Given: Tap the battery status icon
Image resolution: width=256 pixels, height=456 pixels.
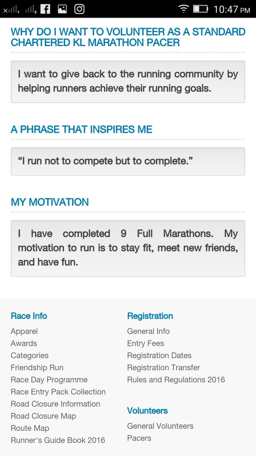Looking at the screenshot, I should tap(200, 9).
